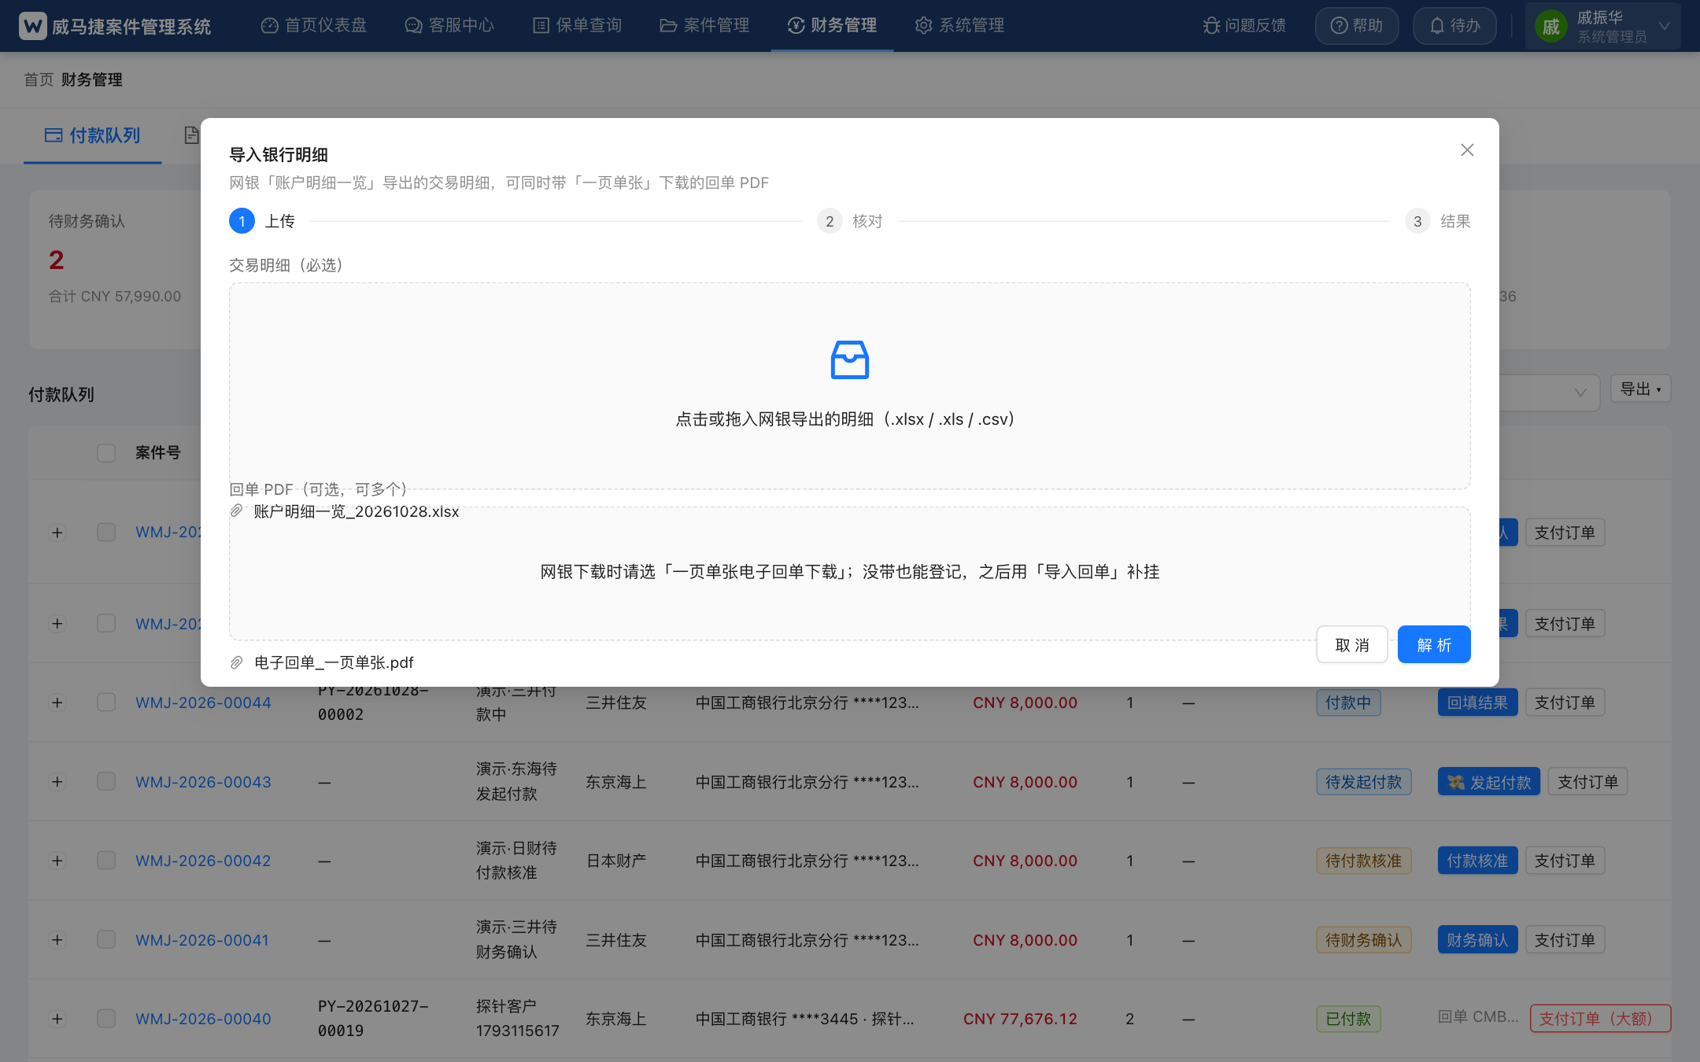
Task: Check second partially hidden row checkbox
Action: [106, 624]
